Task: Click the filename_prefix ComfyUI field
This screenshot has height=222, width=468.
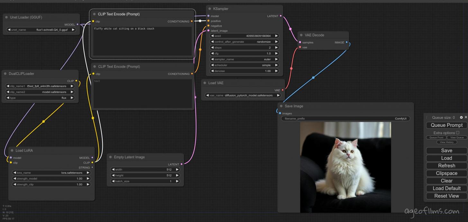Action: click(346, 119)
